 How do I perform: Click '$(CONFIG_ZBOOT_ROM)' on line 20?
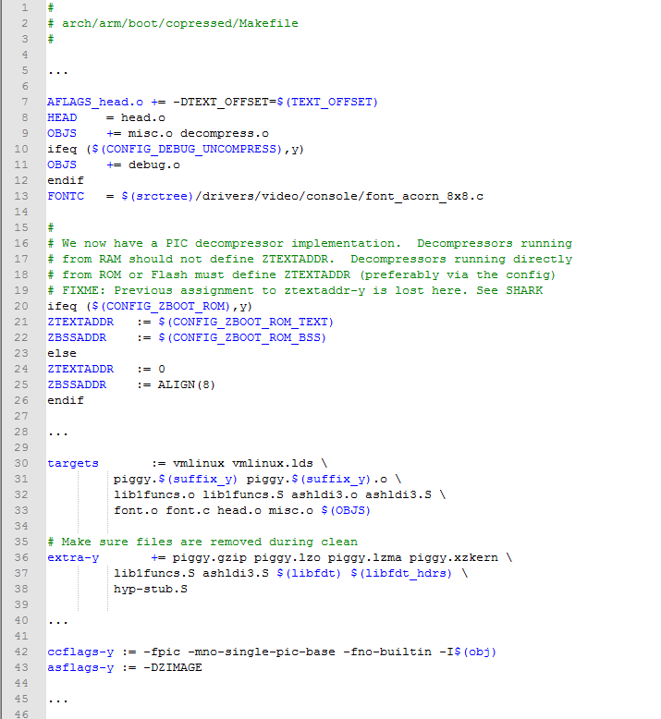pyautogui.click(x=162, y=306)
